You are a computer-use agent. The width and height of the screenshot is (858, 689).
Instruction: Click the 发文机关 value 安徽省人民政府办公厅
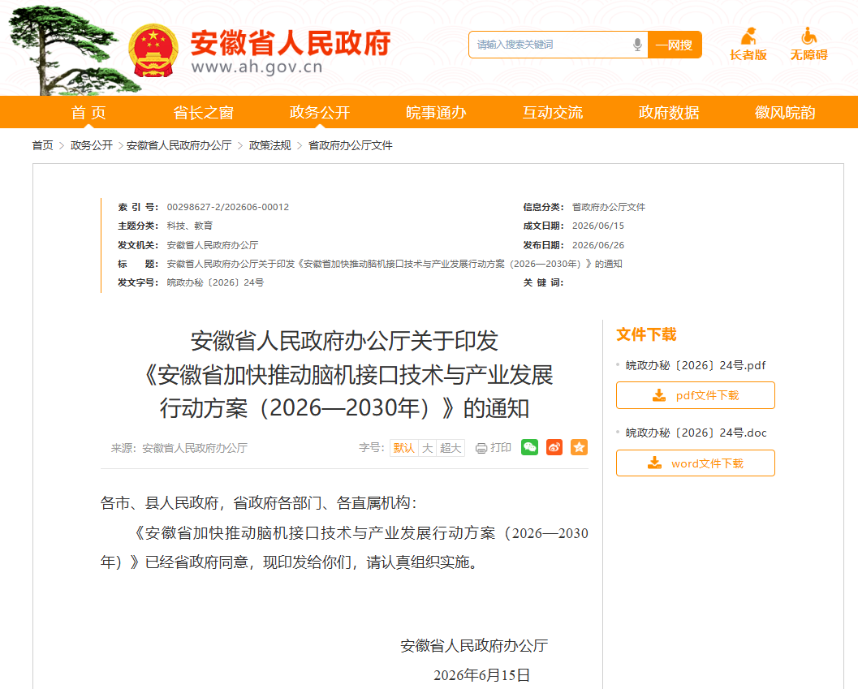213,245
